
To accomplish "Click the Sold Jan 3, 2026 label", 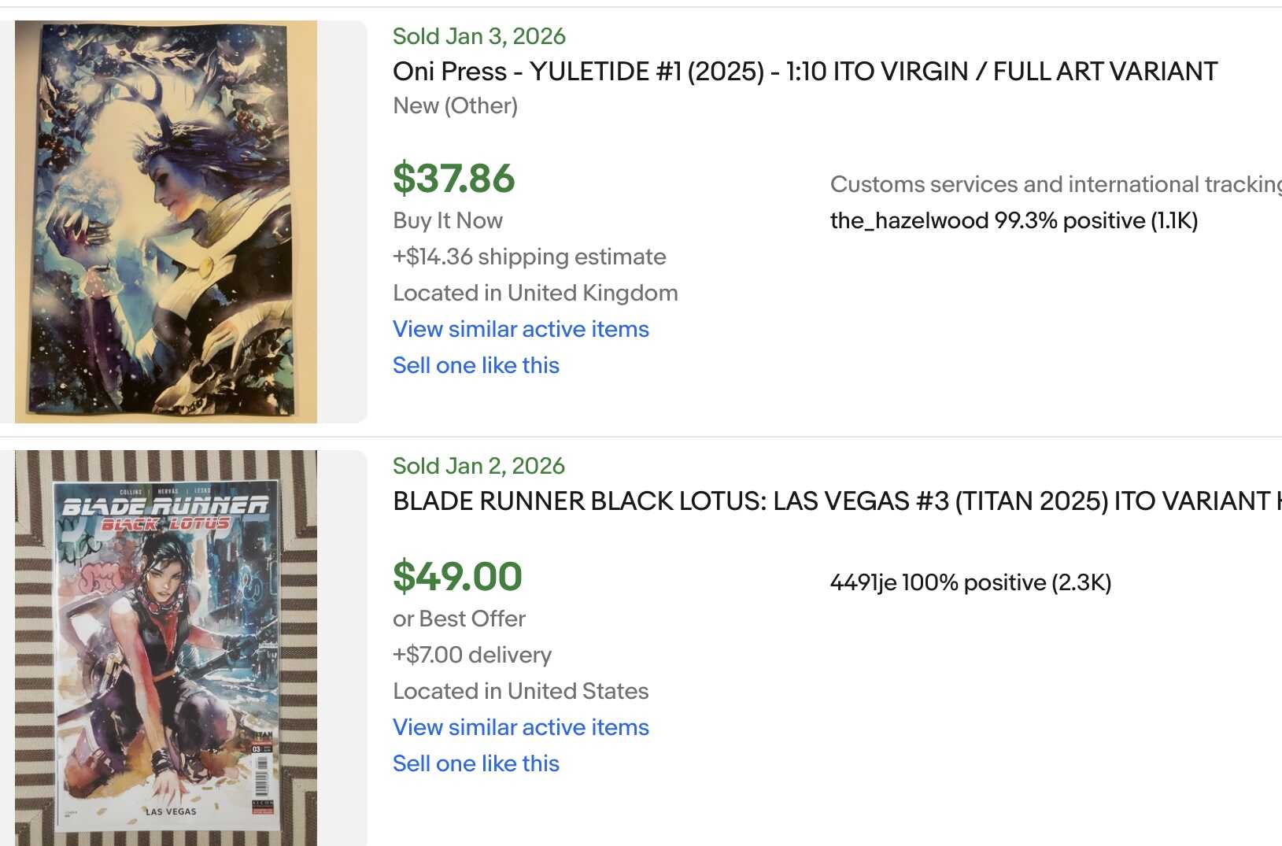I will (x=478, y=36).
